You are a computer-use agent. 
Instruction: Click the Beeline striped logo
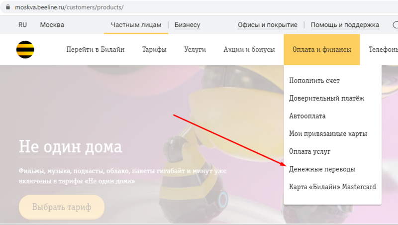point(25,49)
